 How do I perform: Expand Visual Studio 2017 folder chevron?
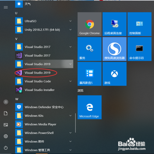71,47
